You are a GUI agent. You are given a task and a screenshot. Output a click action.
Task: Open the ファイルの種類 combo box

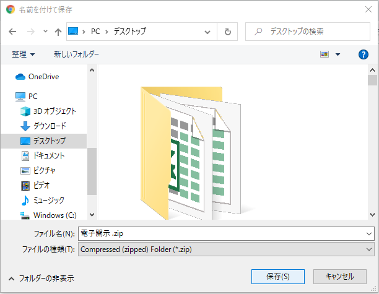226,249
